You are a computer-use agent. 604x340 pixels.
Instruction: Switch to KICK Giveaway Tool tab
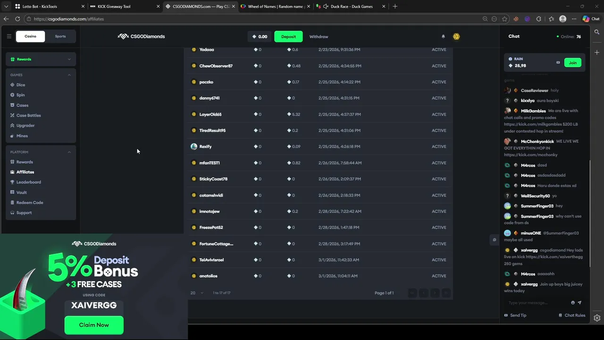[125, 7]
